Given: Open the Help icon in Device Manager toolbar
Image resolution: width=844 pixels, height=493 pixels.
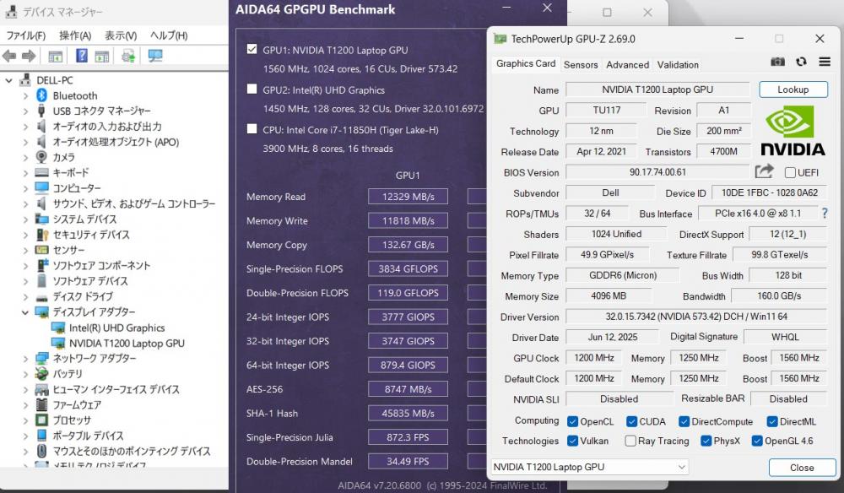Looking at the screenshot, I should click(x=81, y=56).
